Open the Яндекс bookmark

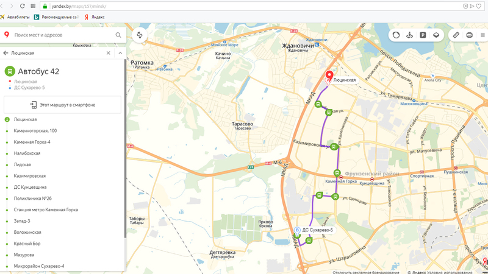(x=95, y=17)
